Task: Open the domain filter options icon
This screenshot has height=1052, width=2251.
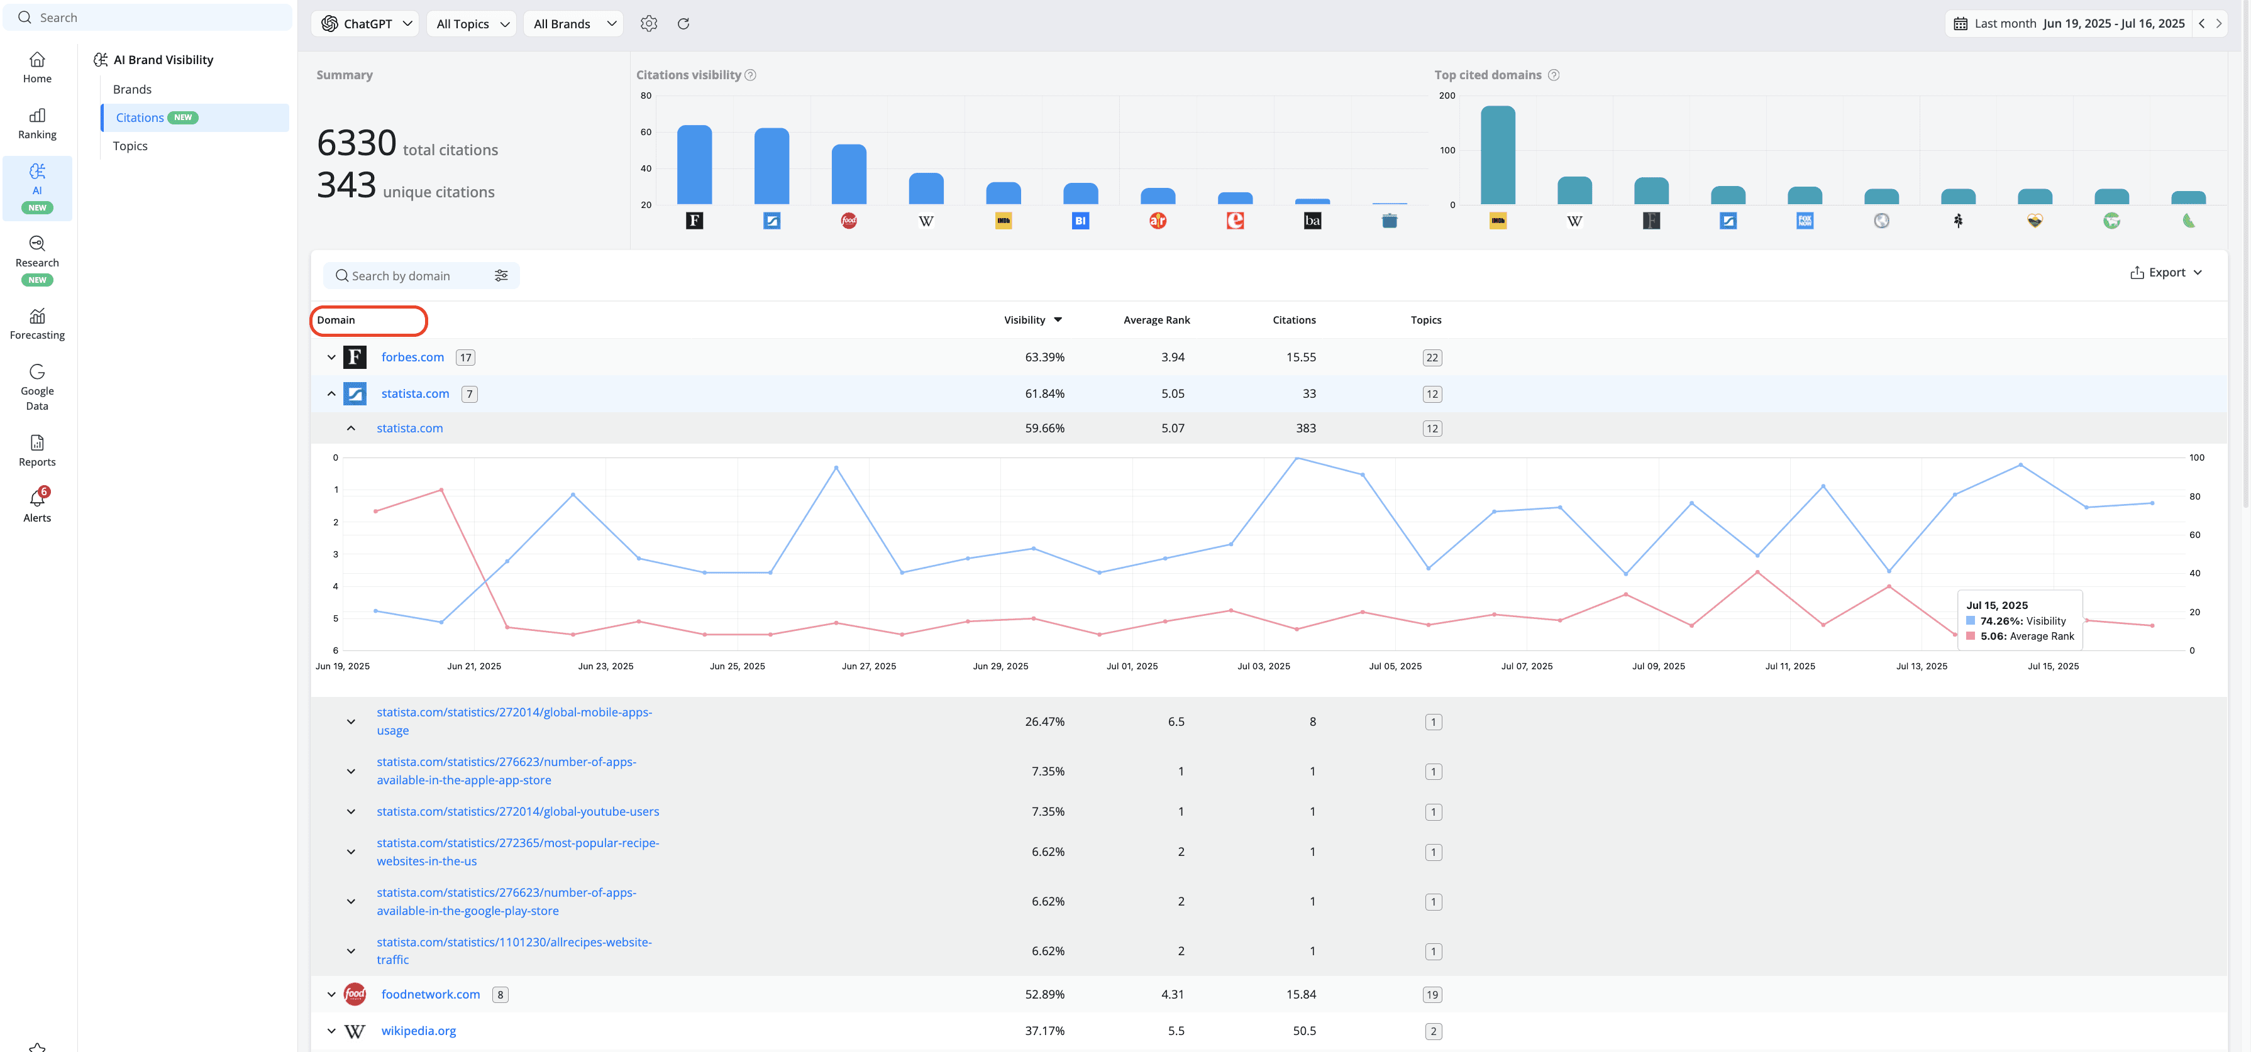Action: (501, 276)
